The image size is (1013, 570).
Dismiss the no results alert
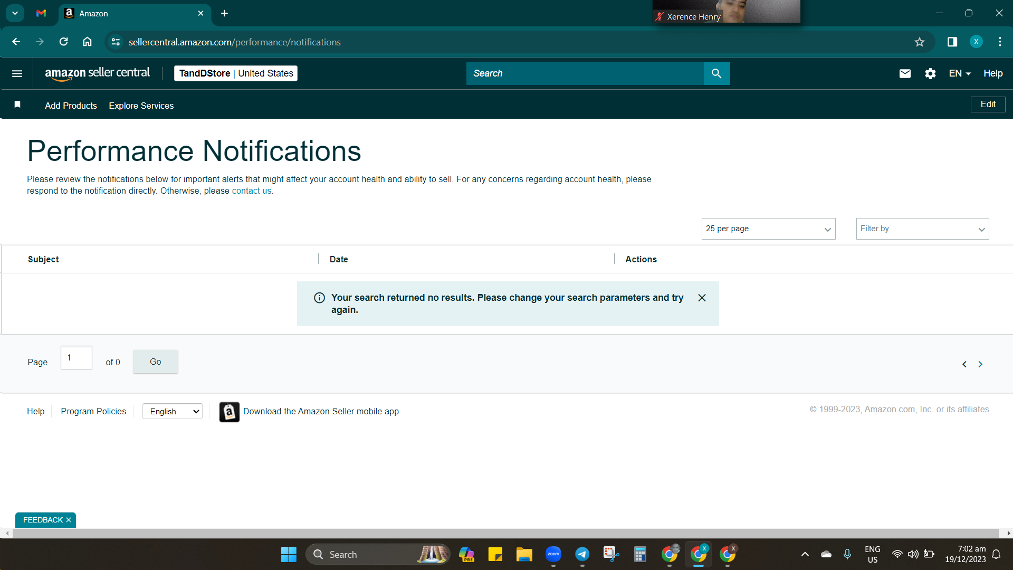(x=702, y=298)
